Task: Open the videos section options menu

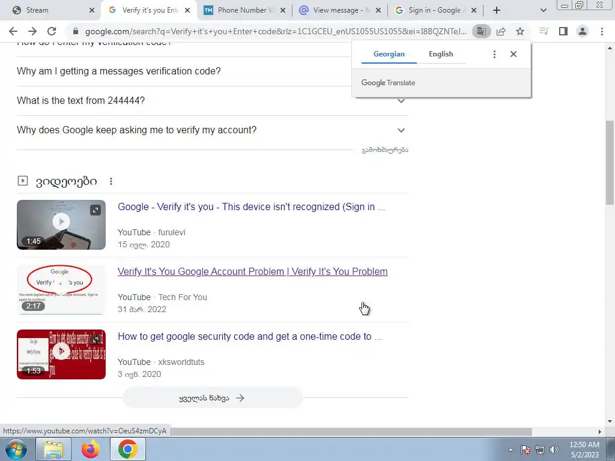Action: [x=111, y=181]
